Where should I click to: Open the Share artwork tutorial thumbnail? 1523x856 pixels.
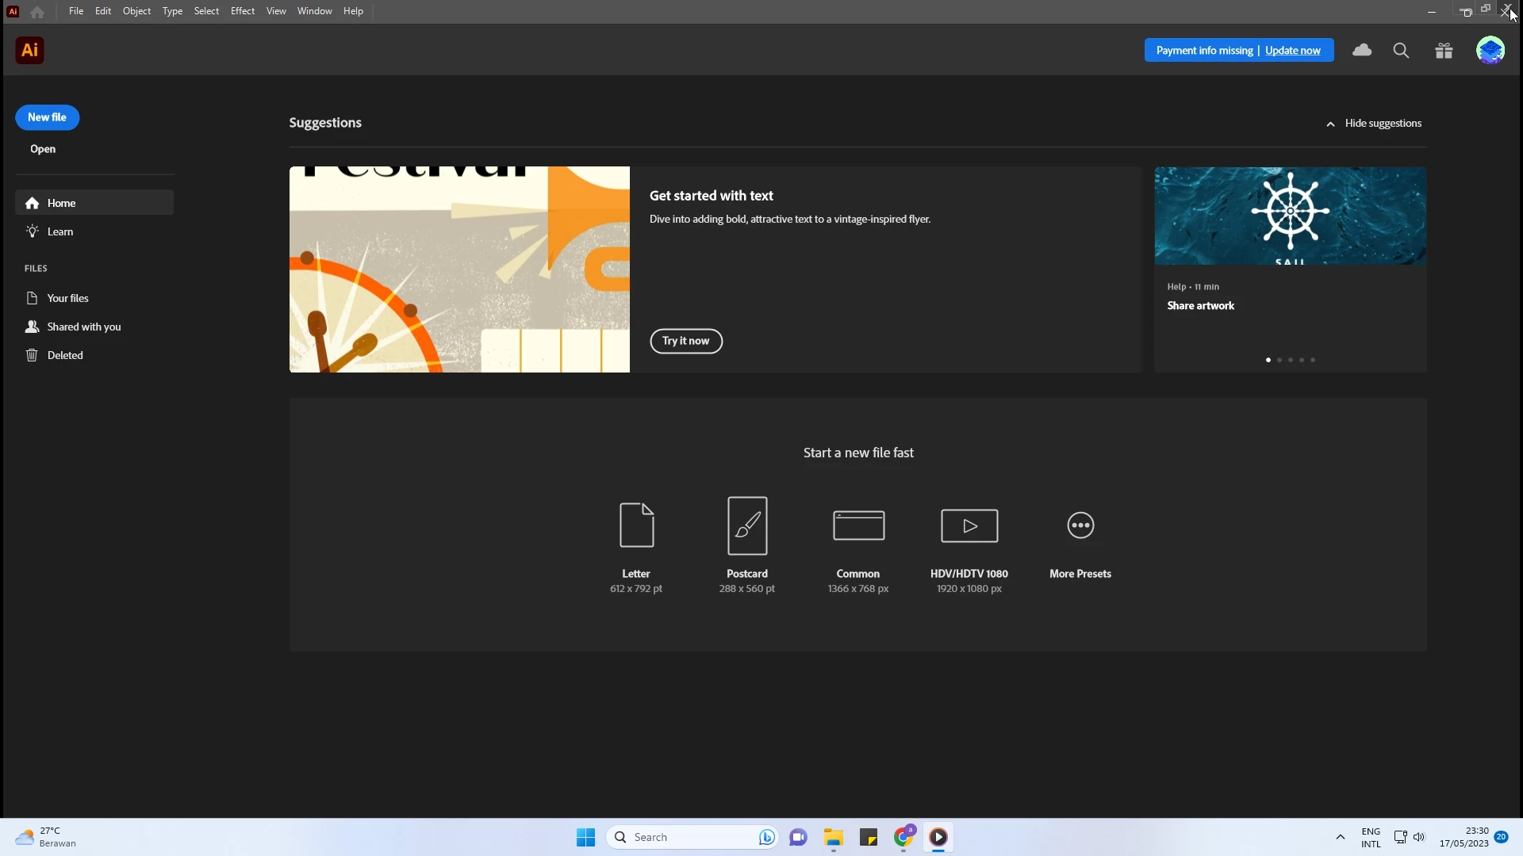(1290, 216)
